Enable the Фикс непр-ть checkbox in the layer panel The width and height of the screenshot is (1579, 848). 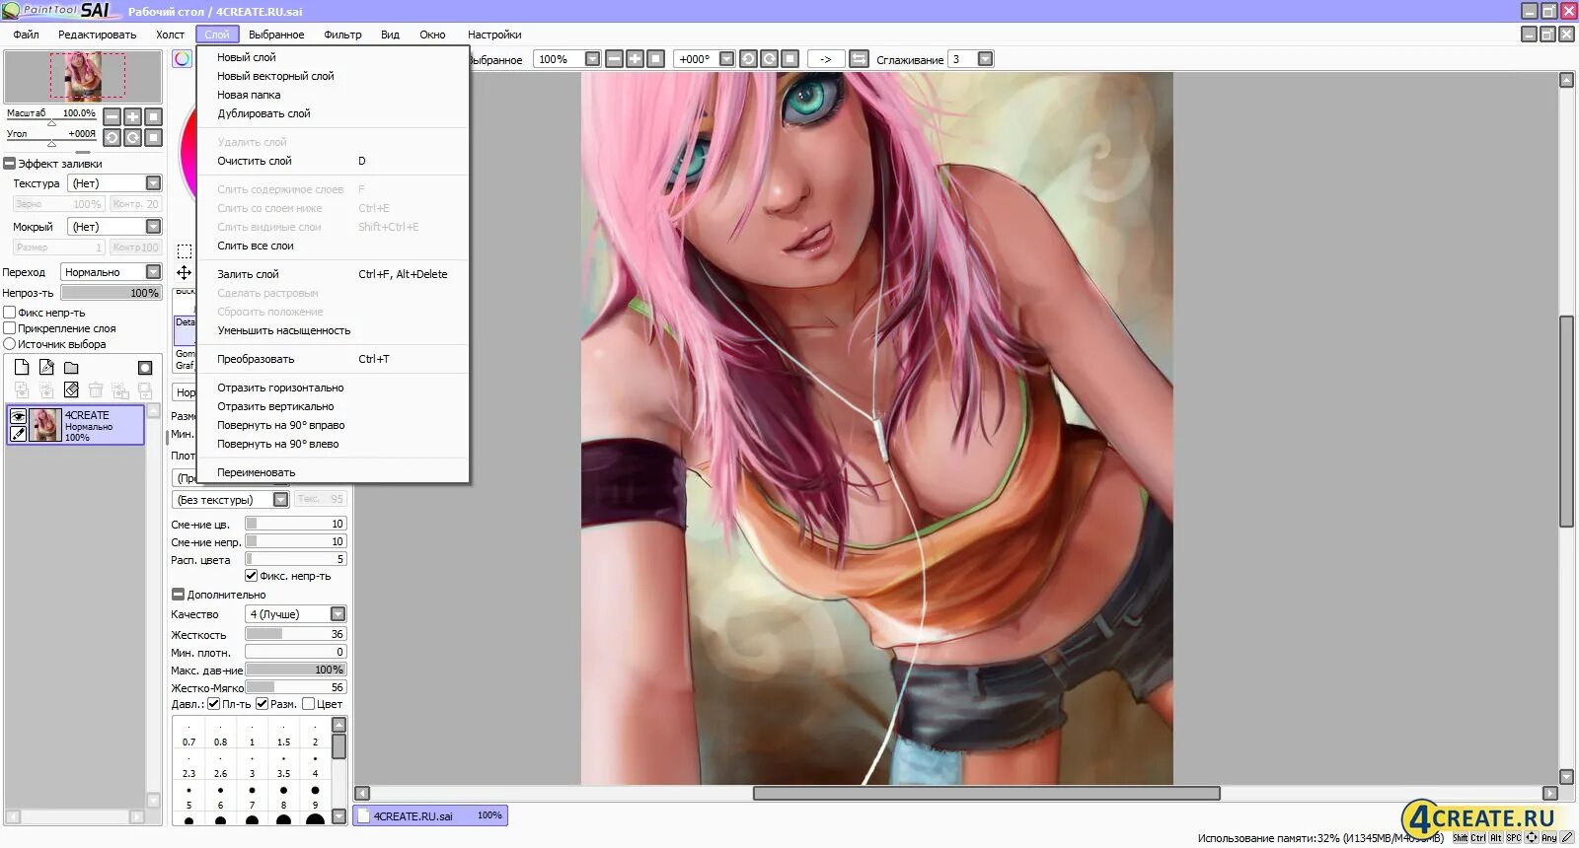(10, 313)
